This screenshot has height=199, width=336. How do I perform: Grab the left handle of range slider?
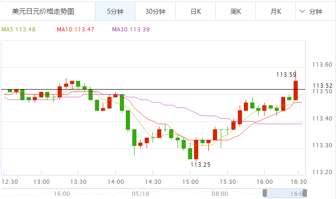[x=265, y=193]
